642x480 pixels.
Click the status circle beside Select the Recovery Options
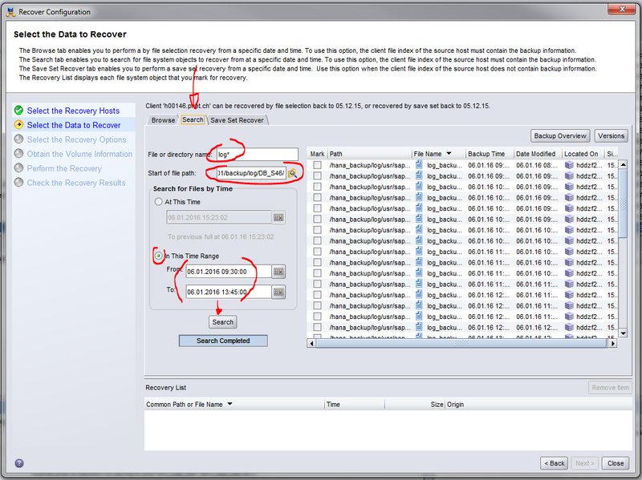point(19,139)
